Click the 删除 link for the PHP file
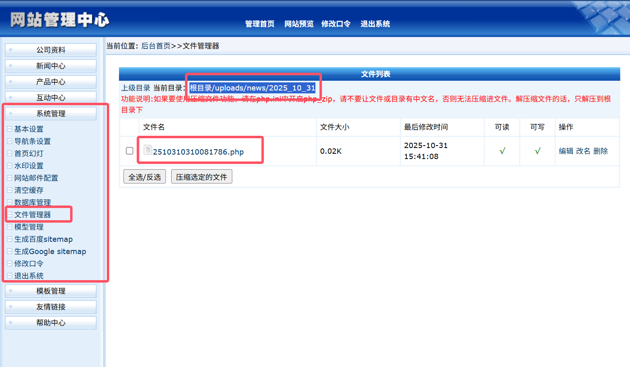Image resolution: width=630 pixels, height=367 pixels. click(600, 151)
